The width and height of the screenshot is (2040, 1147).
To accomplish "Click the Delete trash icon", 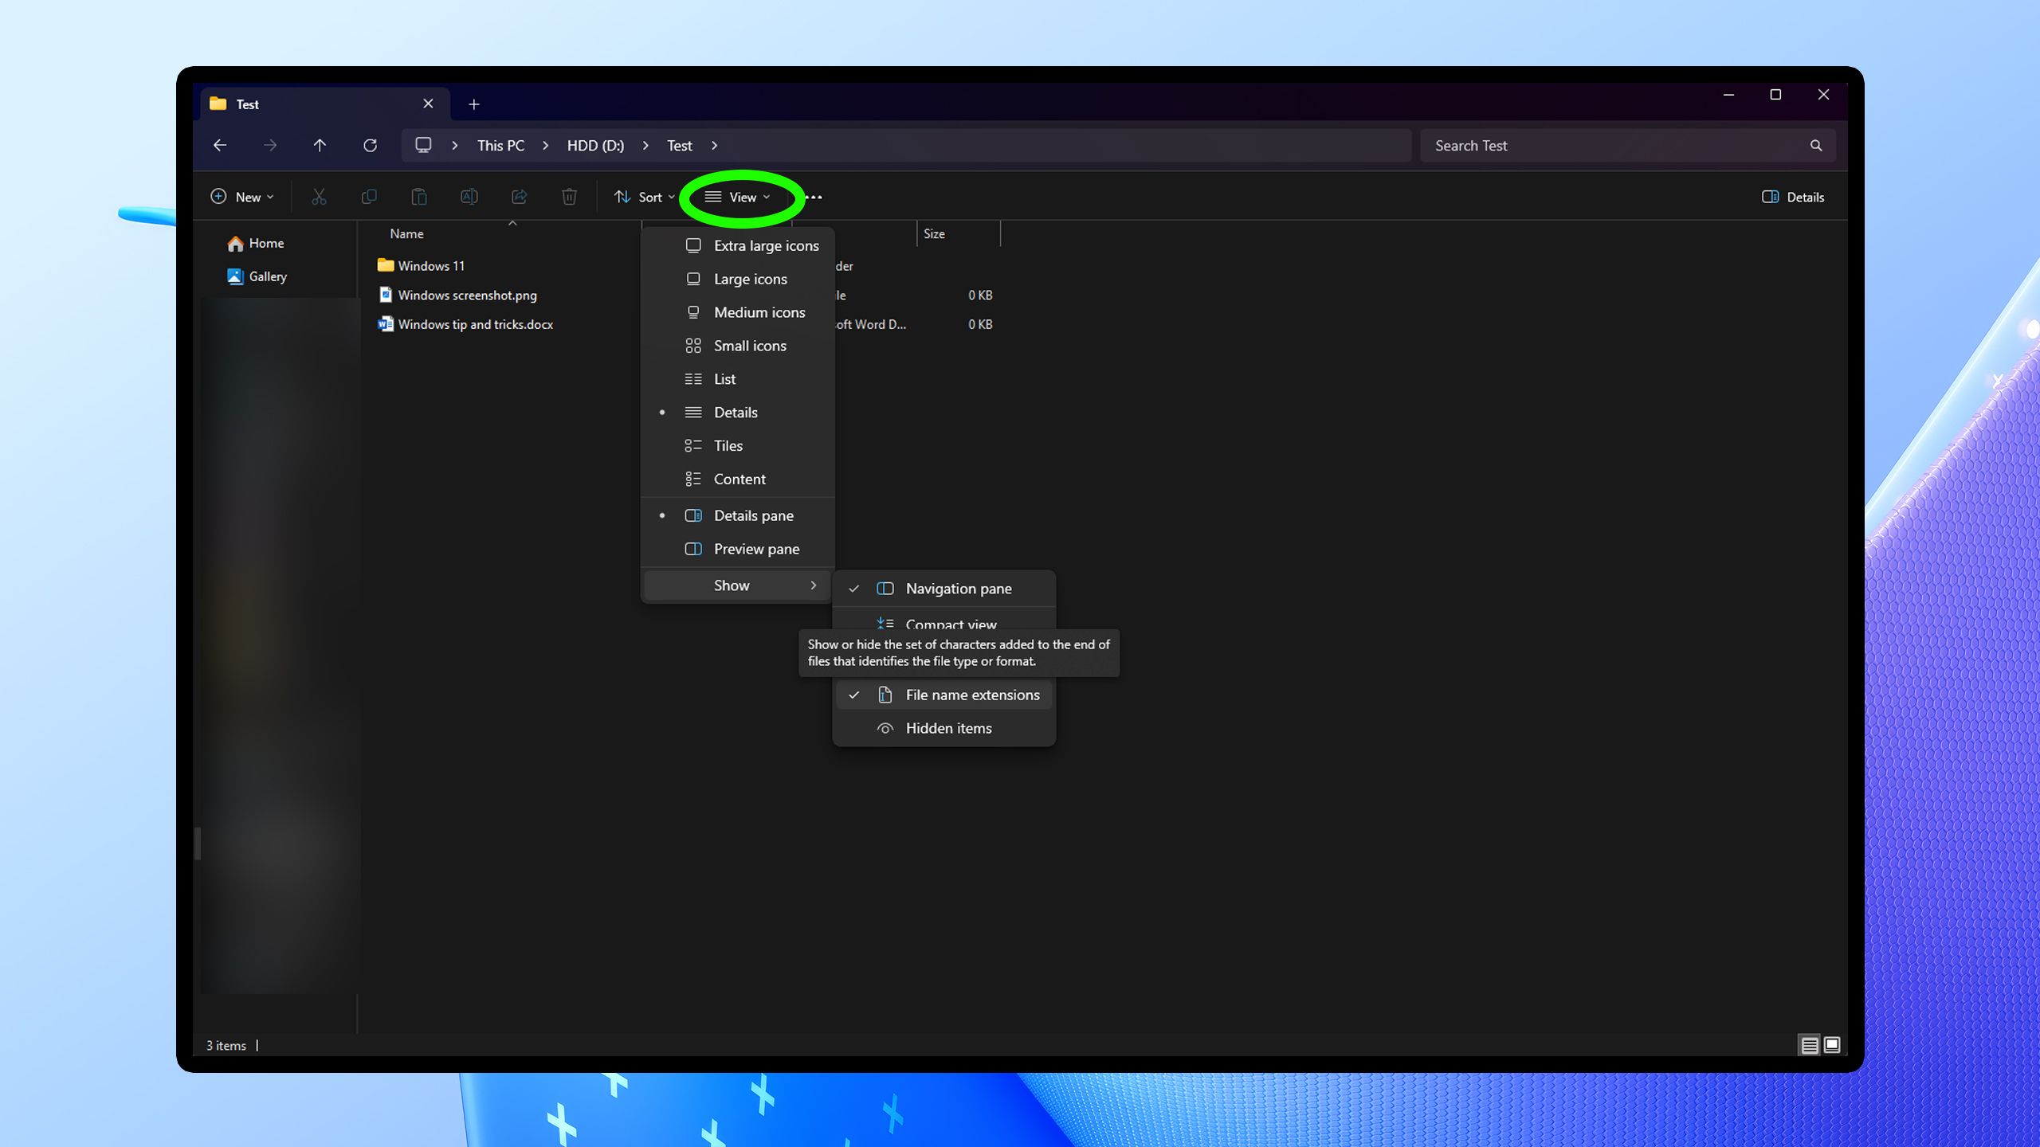I will (x=569, y=197).
